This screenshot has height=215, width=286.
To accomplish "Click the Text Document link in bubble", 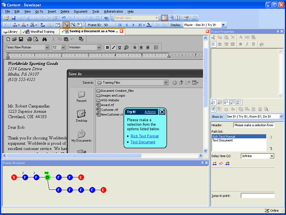I will pyautogui.click(x=143, y=142).
